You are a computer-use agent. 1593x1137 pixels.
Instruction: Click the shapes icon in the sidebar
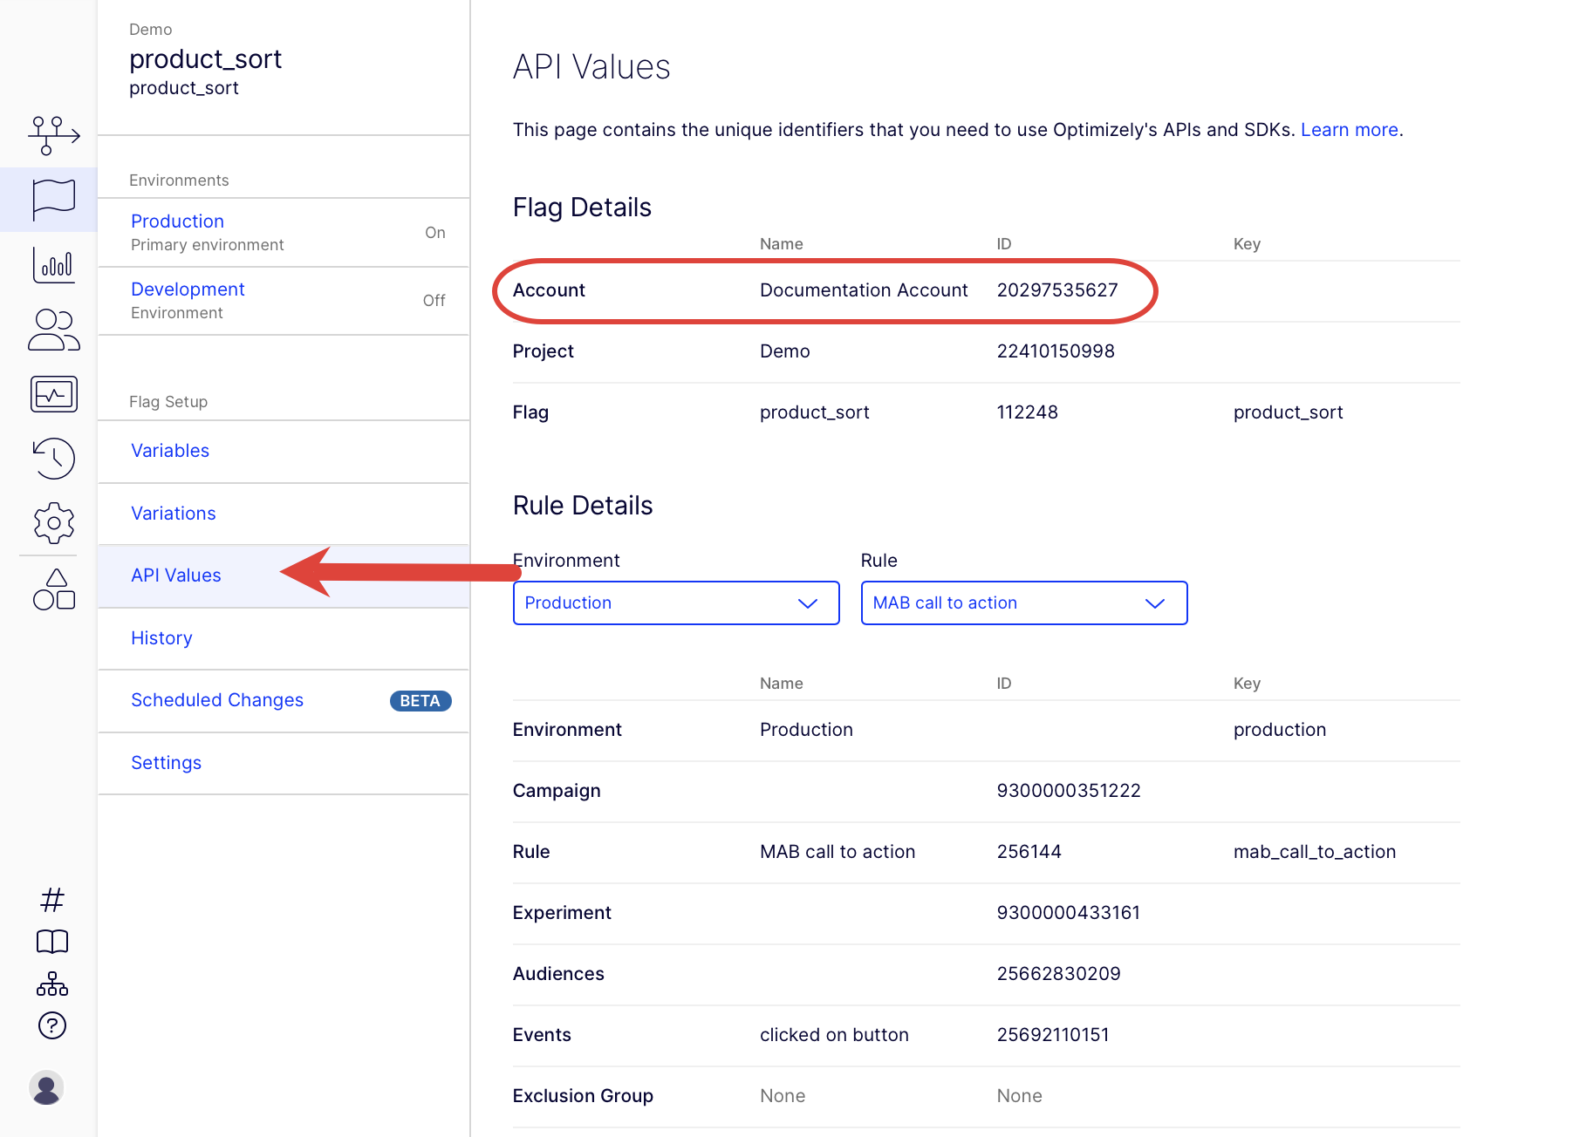[53, 589]
